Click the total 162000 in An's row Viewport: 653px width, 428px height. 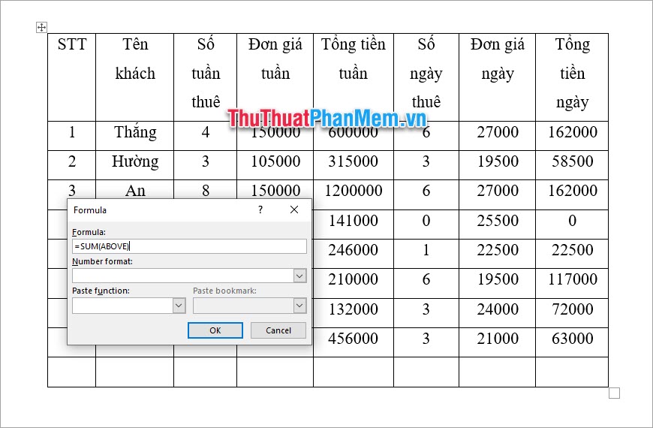572,191
